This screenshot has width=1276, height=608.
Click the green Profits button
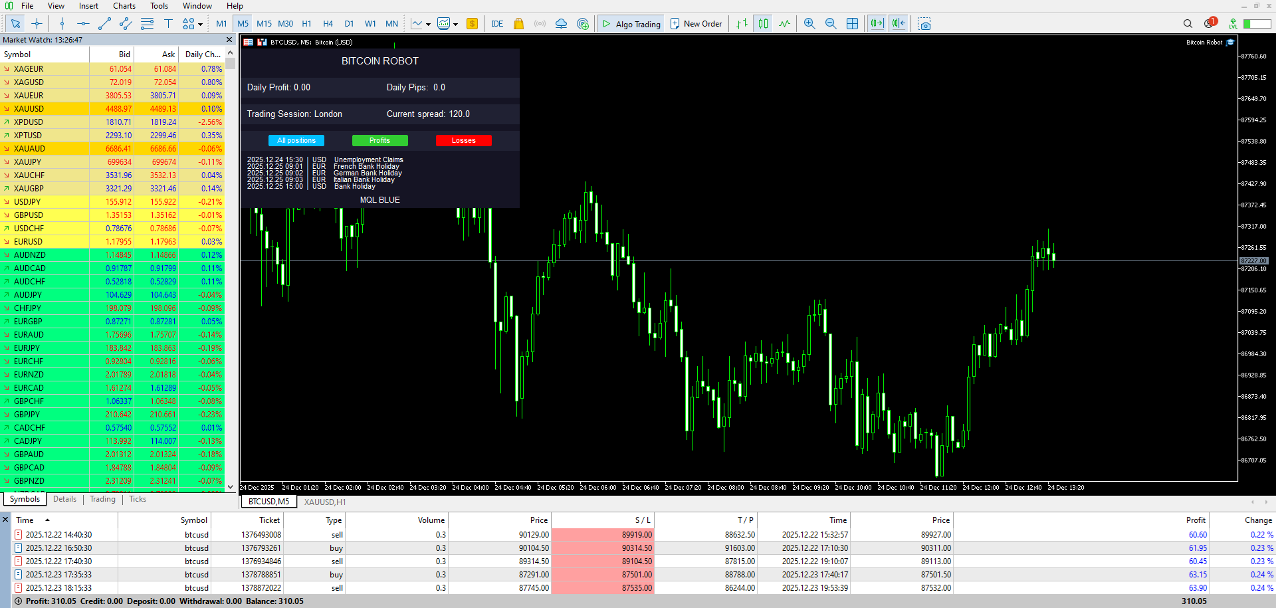380,140
